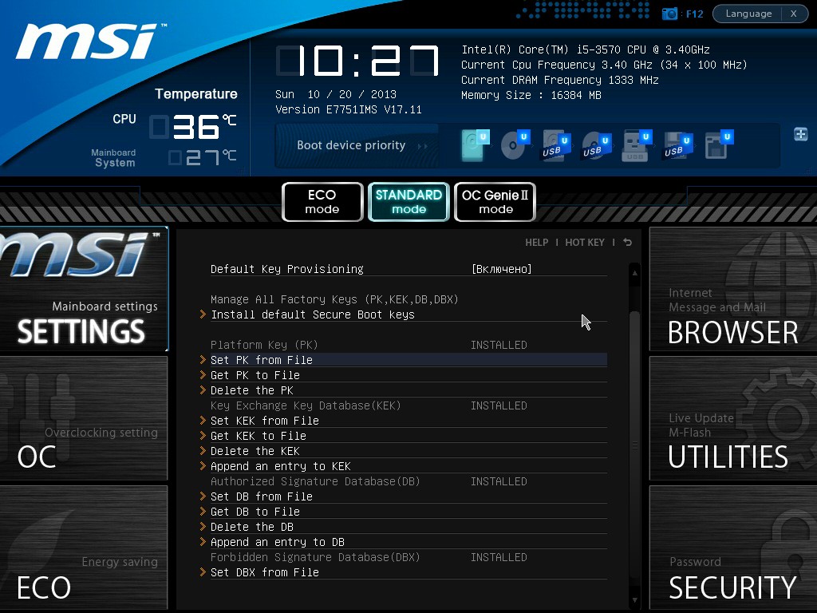Open the HOT KEY list
Image resolution: width=817 pixels, height=613 pixels.
(x=585, y=243)
